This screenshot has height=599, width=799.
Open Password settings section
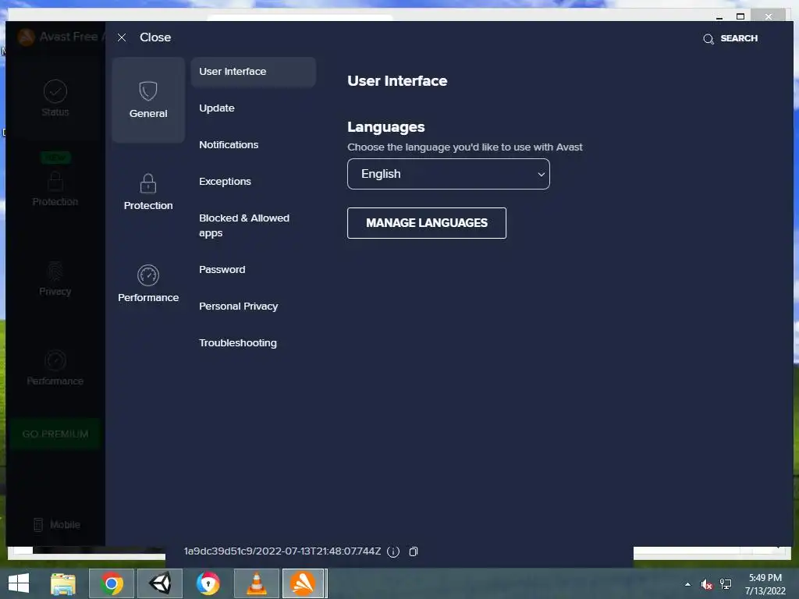(x=222, y=270)
